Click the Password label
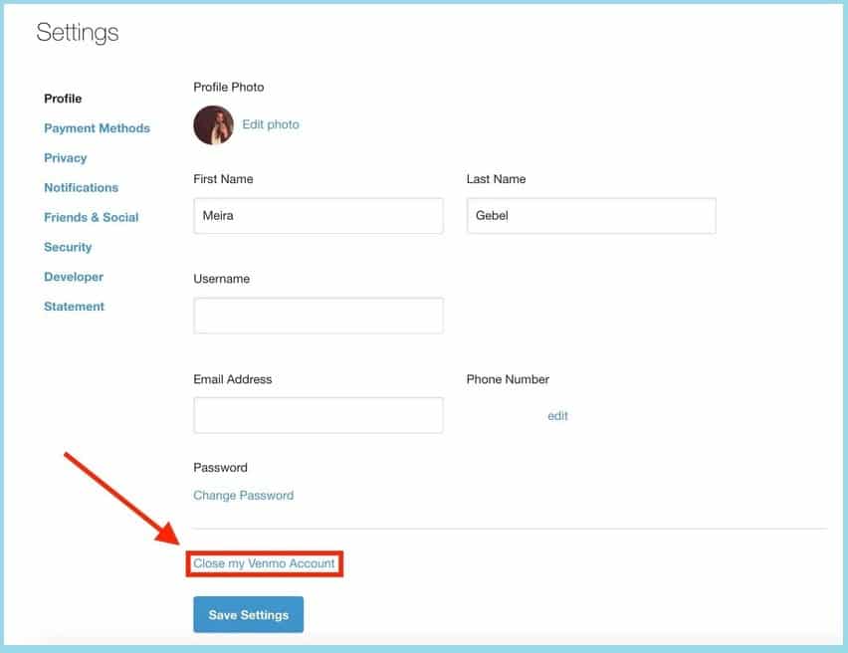 pos(220,468)
